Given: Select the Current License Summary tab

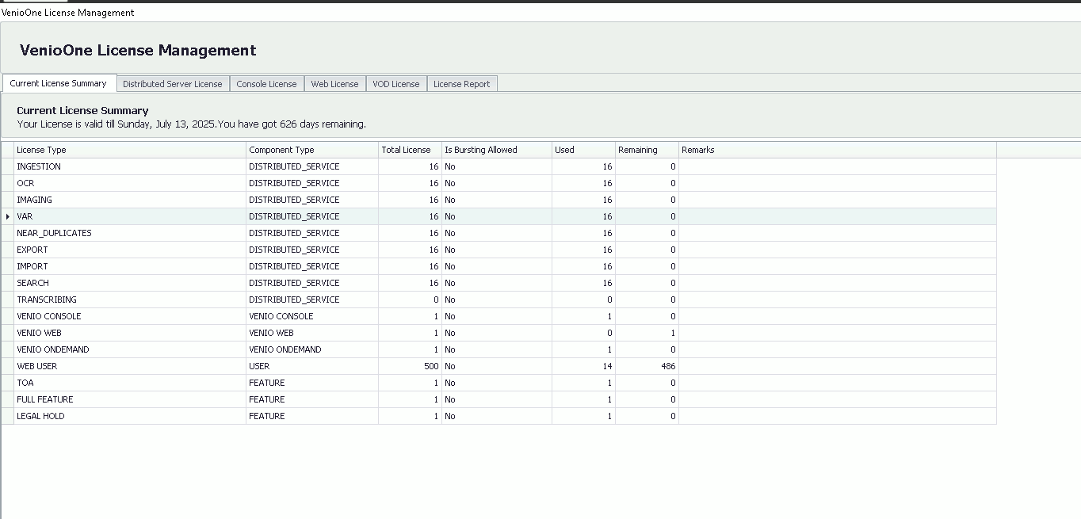Looking at the screenshot, I should 59,83.
